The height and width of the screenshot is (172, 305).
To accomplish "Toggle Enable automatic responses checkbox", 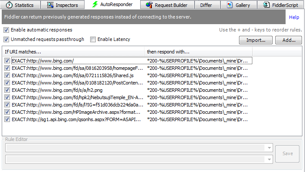I will click(6, 30).
